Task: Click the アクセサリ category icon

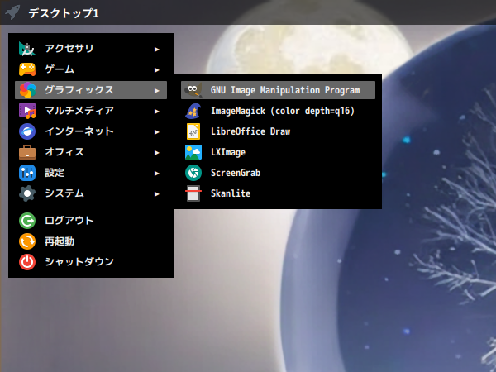Action: tap(27, 49)
